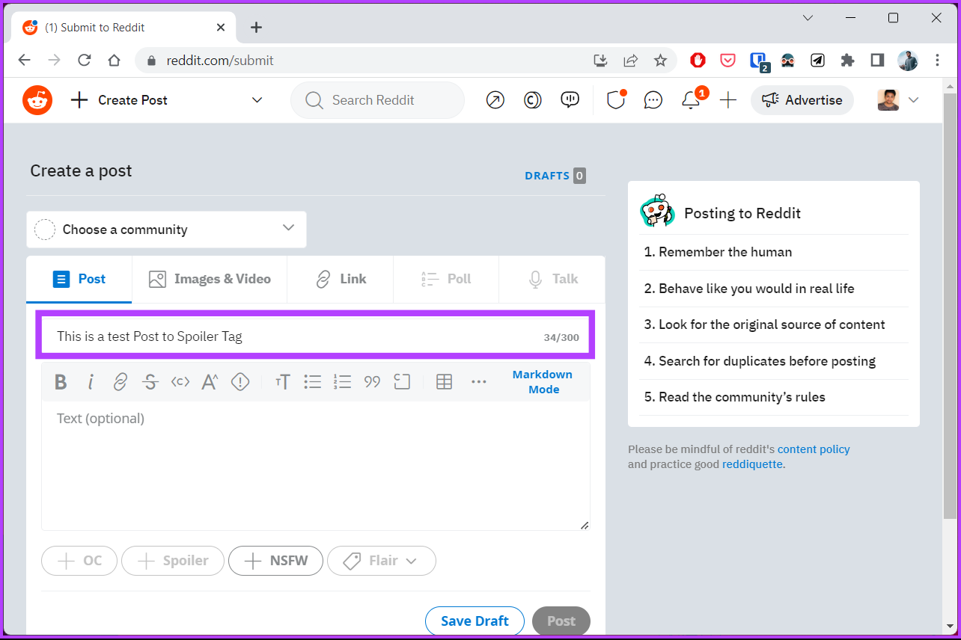This screenshot has width=961, height=640.
Task: Insert a table into the post body
Action: pyautogui.click(x=444, y=382)
